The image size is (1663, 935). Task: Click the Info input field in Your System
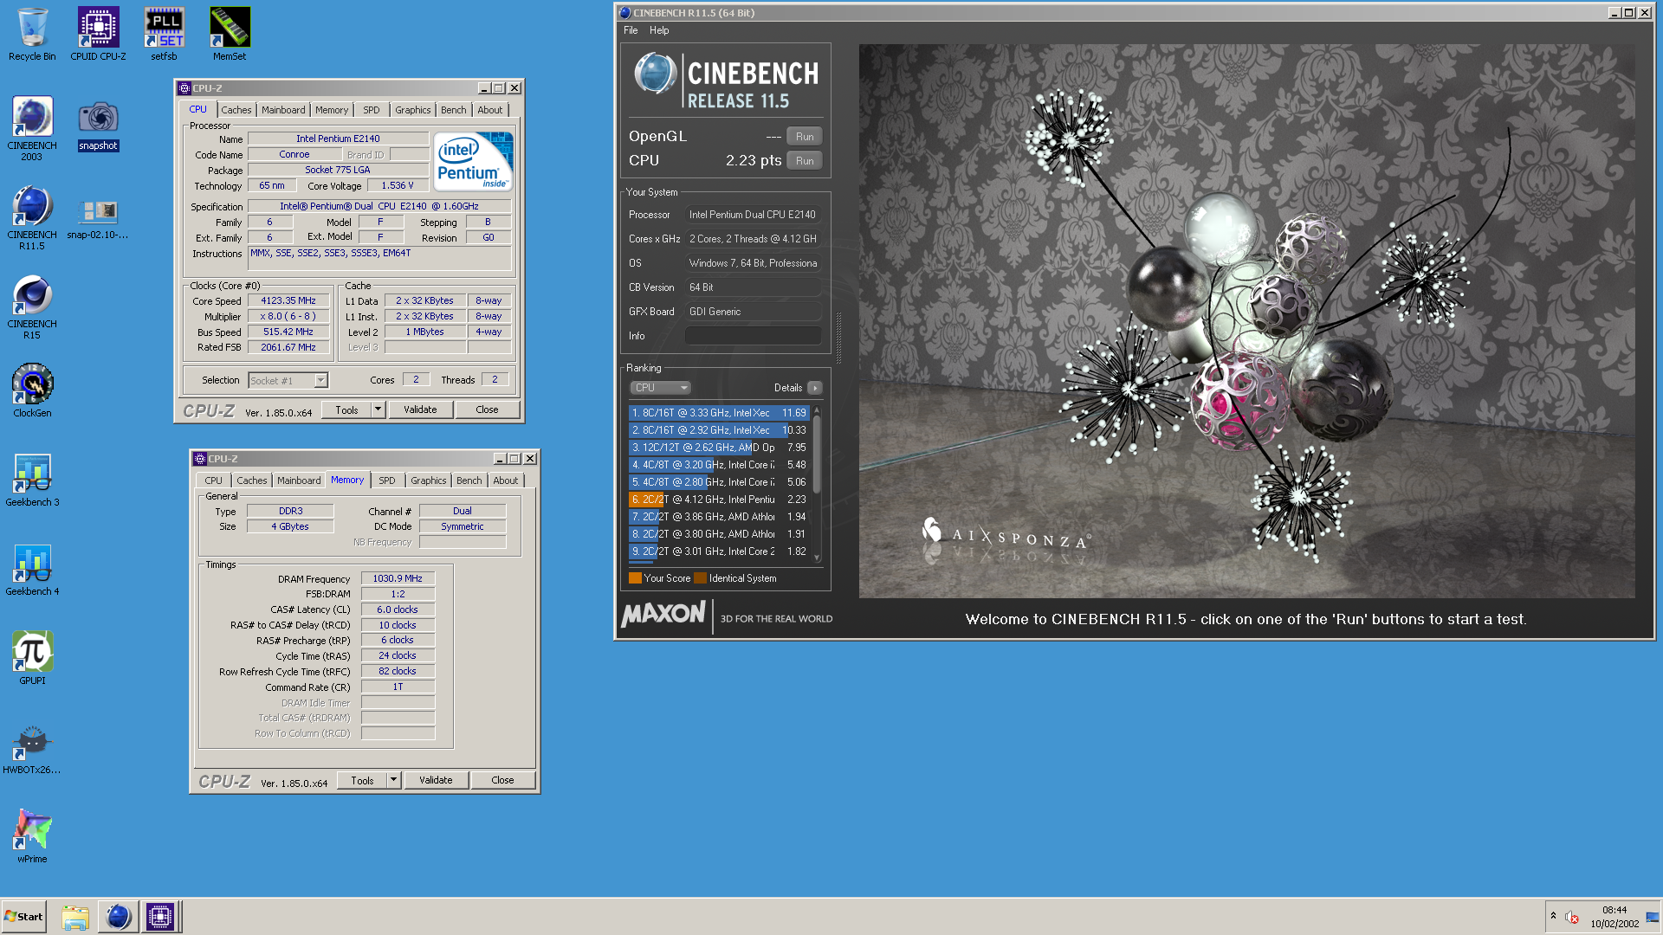[753, 336]
